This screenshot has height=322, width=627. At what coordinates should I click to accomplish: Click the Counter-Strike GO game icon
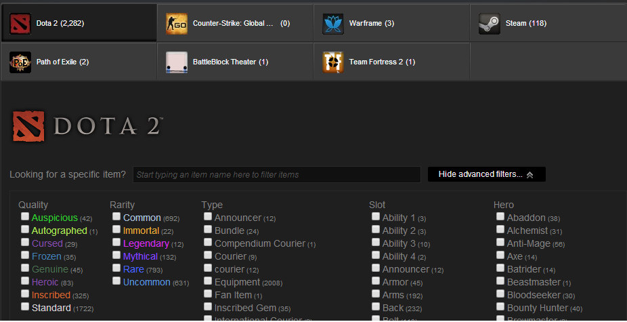(177, 24)
